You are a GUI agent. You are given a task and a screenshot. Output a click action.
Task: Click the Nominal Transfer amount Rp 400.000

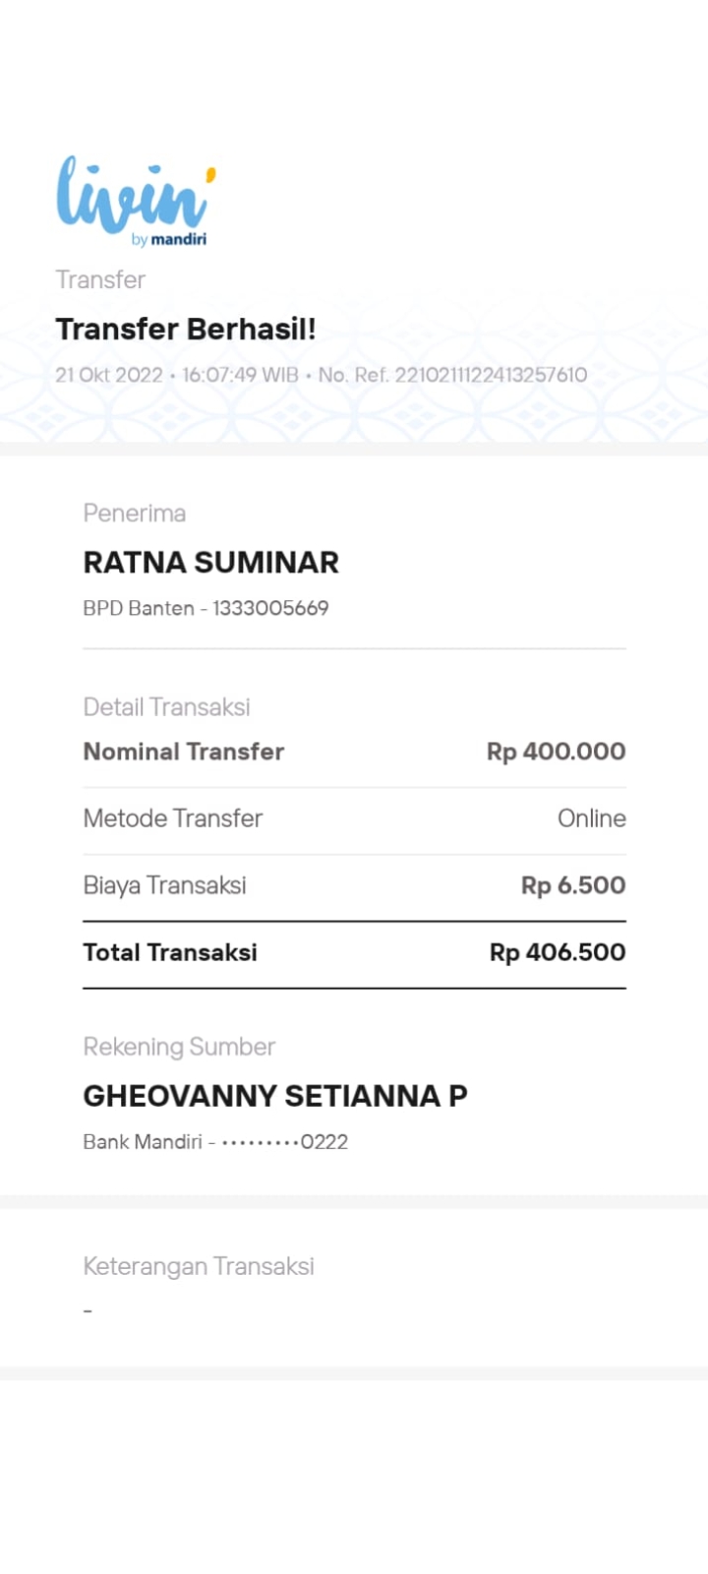tap(556, 751)
